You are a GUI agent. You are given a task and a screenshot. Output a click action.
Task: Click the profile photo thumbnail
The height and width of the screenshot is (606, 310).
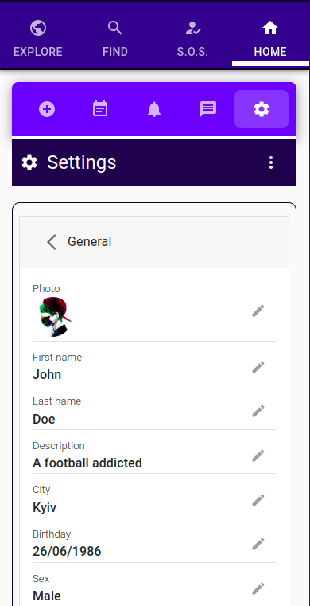55,317
